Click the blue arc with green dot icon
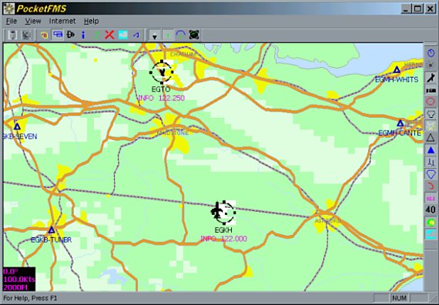The height and width of the screenshot is (305, 439). coord(181,35)
